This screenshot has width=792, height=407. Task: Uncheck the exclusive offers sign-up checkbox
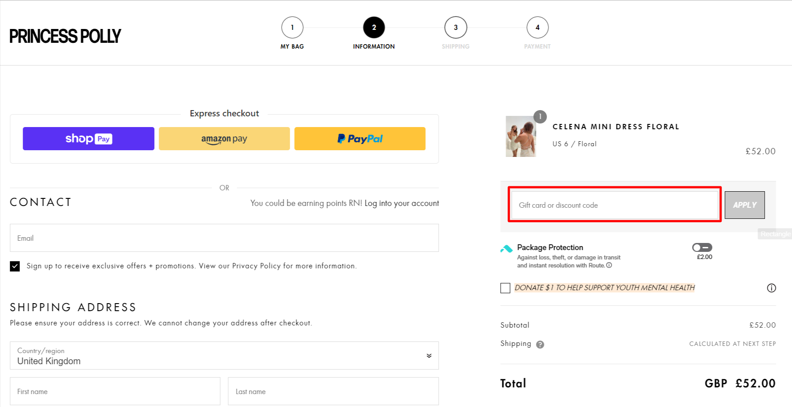15,266
